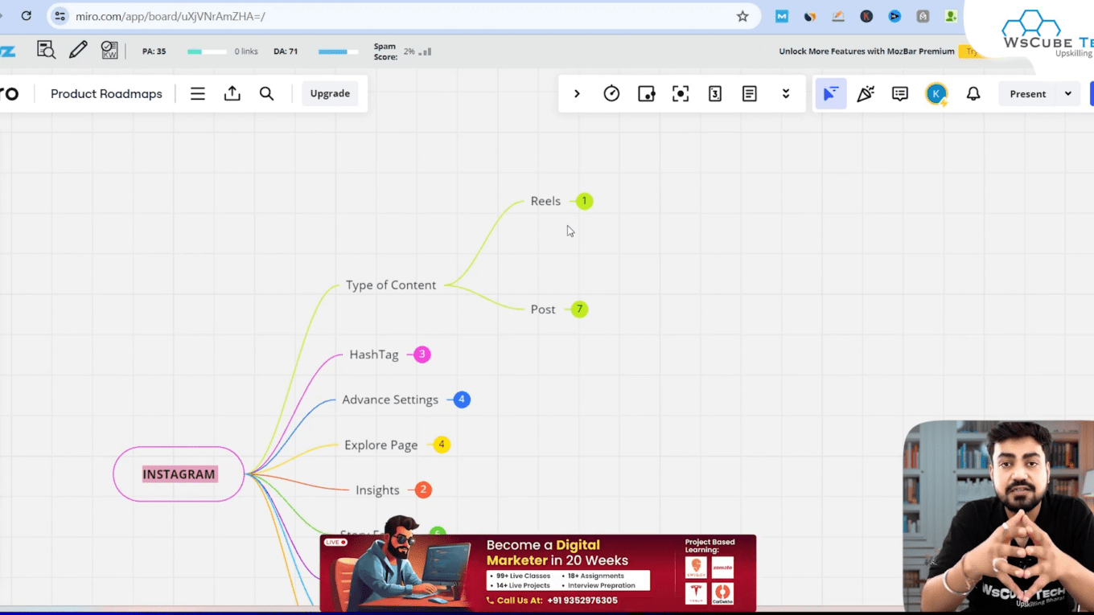This screenshot has width=1094, height=615.
Task: Open the site information icon in the address bar
Action: pos(60,16)
